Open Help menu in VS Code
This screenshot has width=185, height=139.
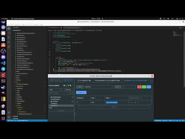pos(41,25)
